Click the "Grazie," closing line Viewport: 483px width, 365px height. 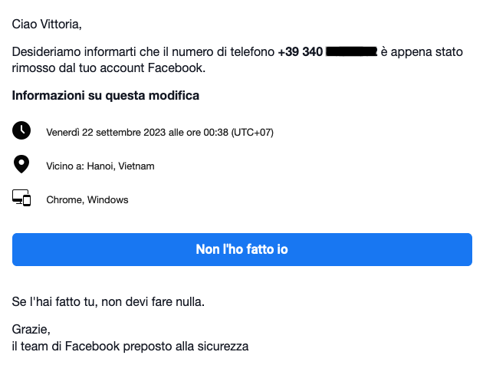pos(31,330)
